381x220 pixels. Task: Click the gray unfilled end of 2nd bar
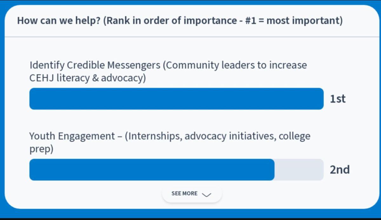pos(299,170)
